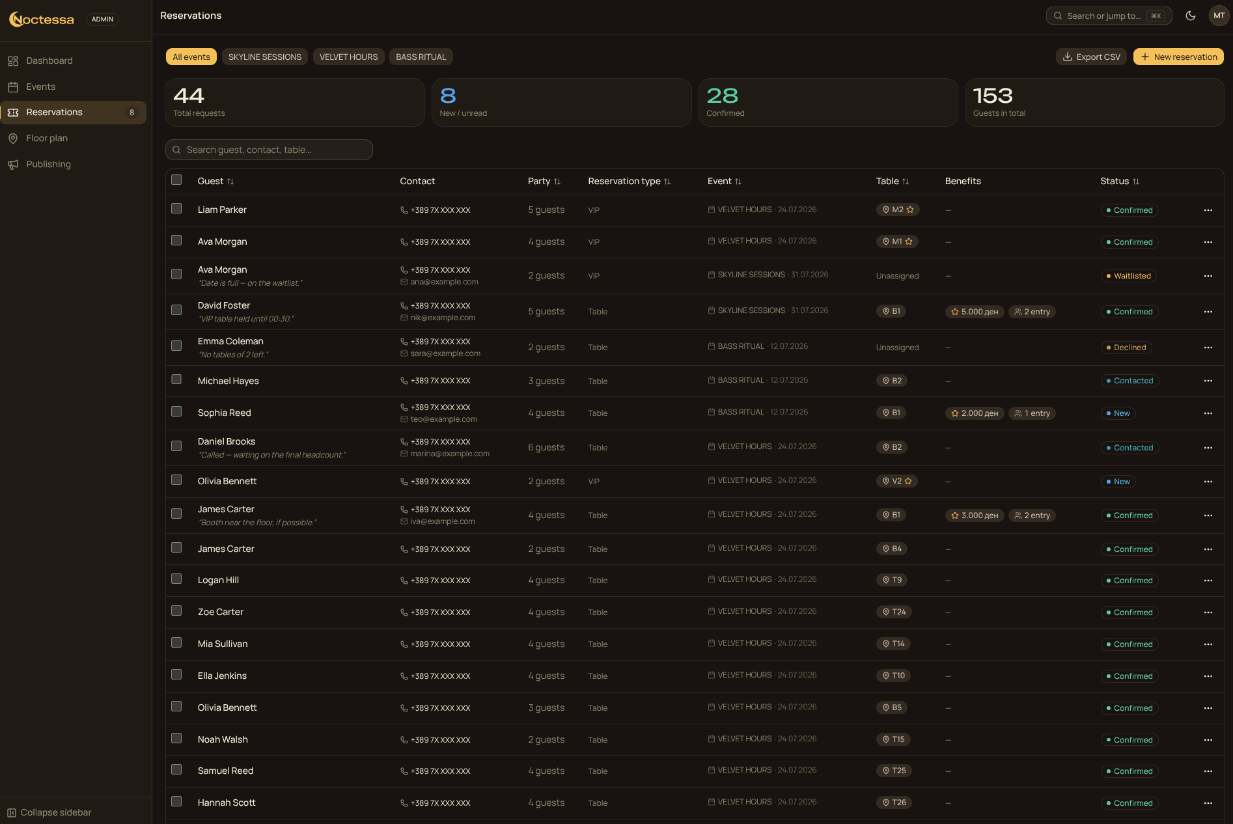
Task: Click Sophia Reed's 1 entry badge
Action: click(1032, 413)
